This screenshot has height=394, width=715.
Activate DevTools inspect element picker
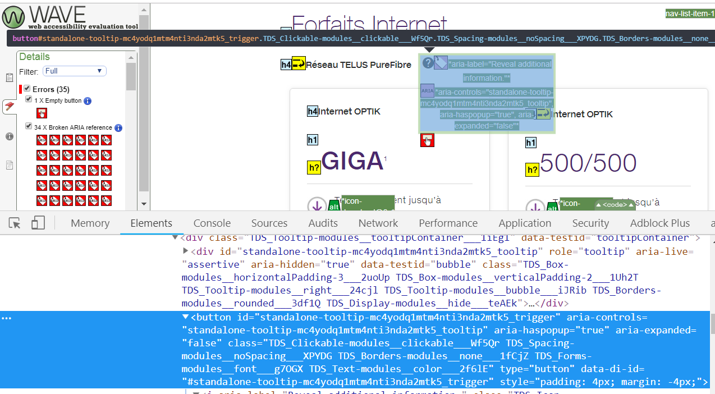coord(15,223)
